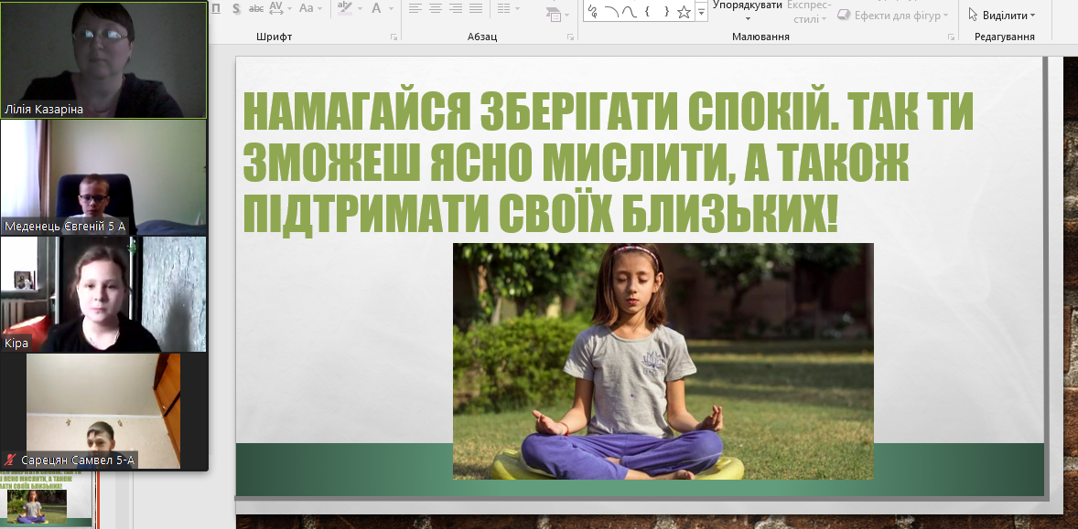Open the Шрифт dialog launcher
1078x529 pixels.
pos(394,37)
